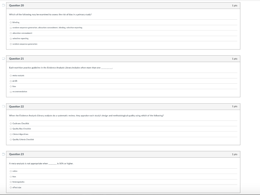Select the standalone 'blinding' answer option
The height and width of the screenshot is (195, 260).
[x=11, y=22]
